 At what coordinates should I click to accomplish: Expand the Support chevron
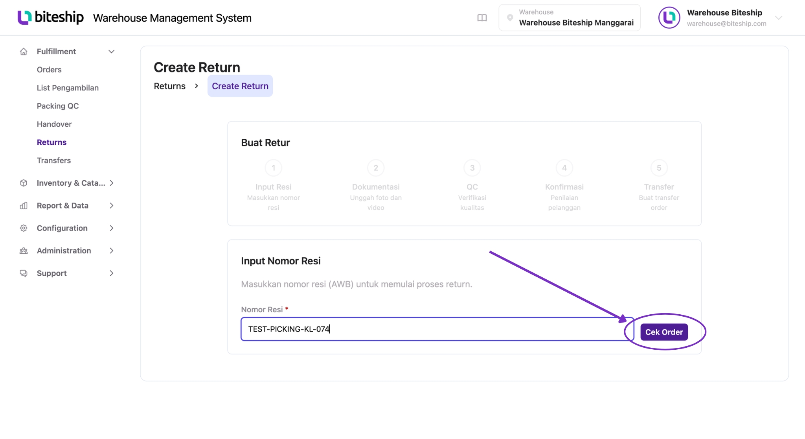[111, 273]
